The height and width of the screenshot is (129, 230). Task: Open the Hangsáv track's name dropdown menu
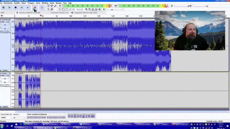(6, 73)
